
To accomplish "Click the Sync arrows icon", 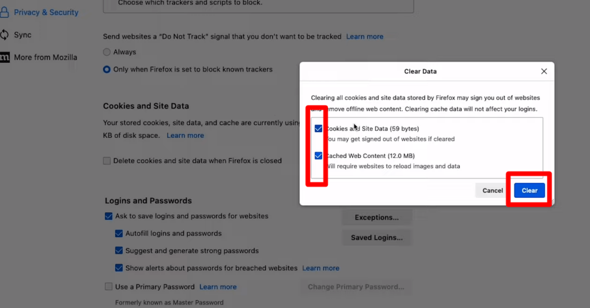I will (x=4, y=35).
